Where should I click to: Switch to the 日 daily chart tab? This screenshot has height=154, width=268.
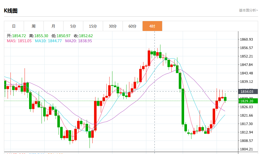coord(14,26)
